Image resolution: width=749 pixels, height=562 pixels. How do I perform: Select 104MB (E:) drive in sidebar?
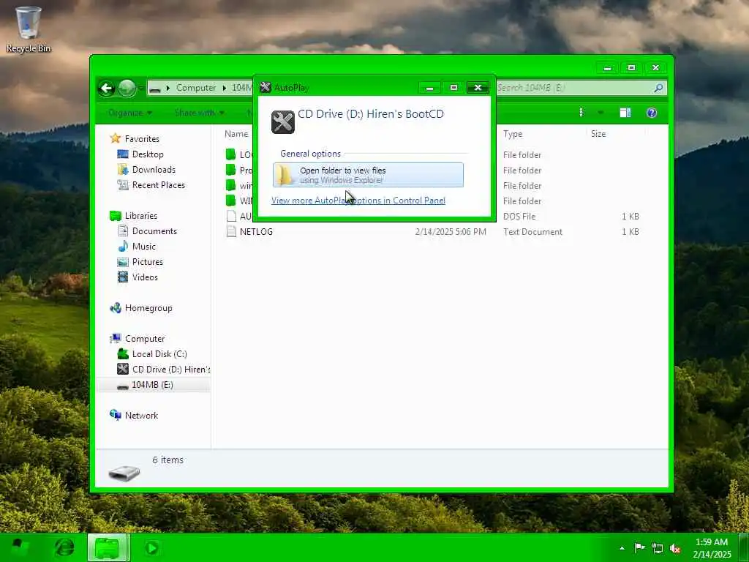tap(152, 385)
